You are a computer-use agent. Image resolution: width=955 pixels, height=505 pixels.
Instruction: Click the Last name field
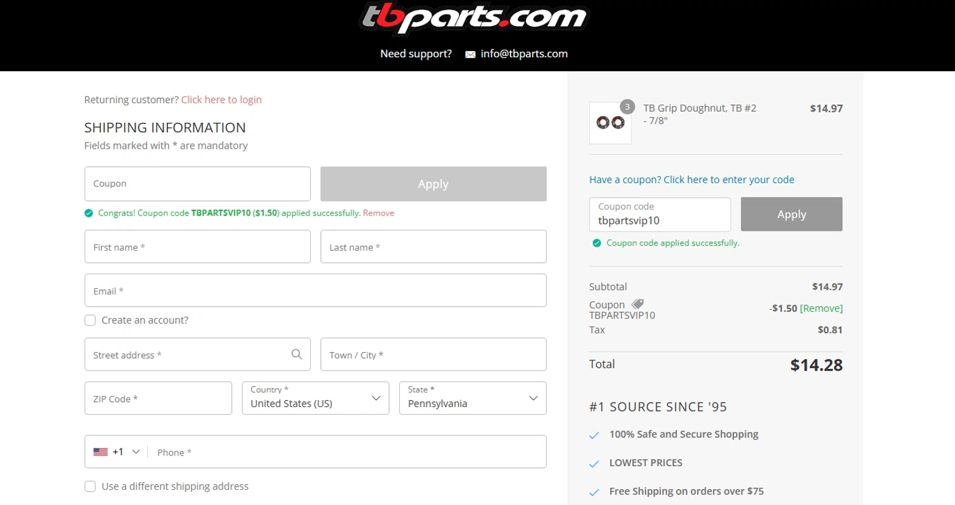tap(433, 247)
